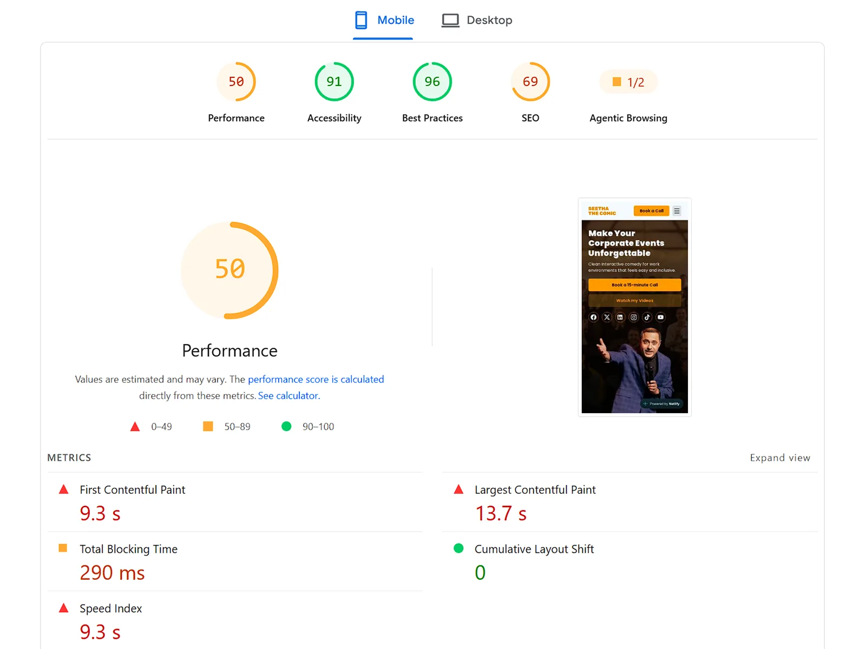Click the '0–49' legend range text
866x649 pixels.
[x=161, y=427]
